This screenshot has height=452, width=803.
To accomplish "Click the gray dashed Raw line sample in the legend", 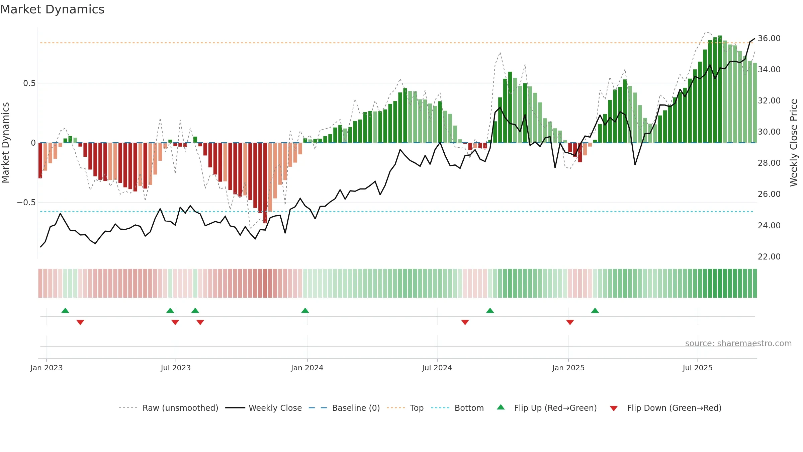I will click(128, 408).
